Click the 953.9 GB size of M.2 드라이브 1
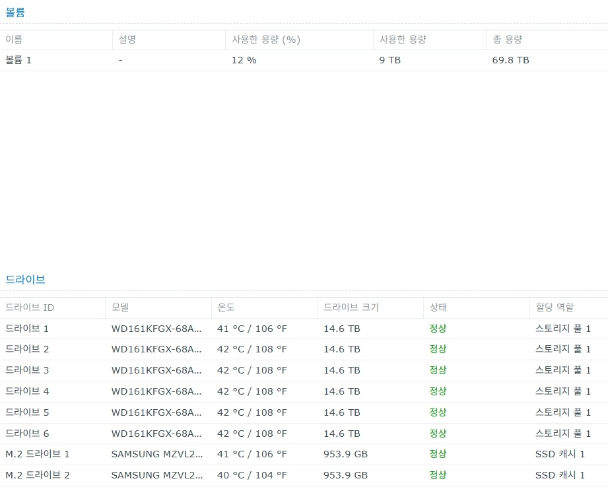608x489 pixels. click(345, 454)
